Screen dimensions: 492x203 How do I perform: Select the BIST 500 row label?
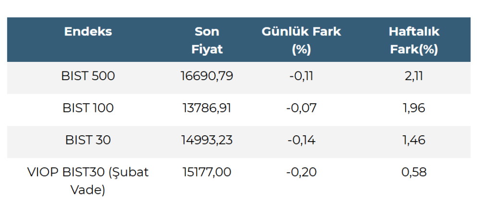(x=88, y=76)
